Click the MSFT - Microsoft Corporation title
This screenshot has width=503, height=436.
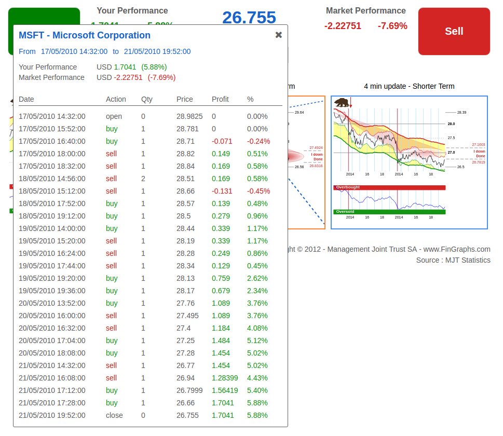[85, 35]
